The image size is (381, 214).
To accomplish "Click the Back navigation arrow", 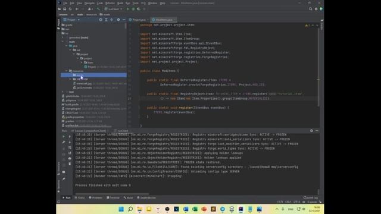I will (x=77, y=9).
